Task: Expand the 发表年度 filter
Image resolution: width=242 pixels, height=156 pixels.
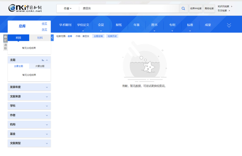Action: click(x=29, y=87)
